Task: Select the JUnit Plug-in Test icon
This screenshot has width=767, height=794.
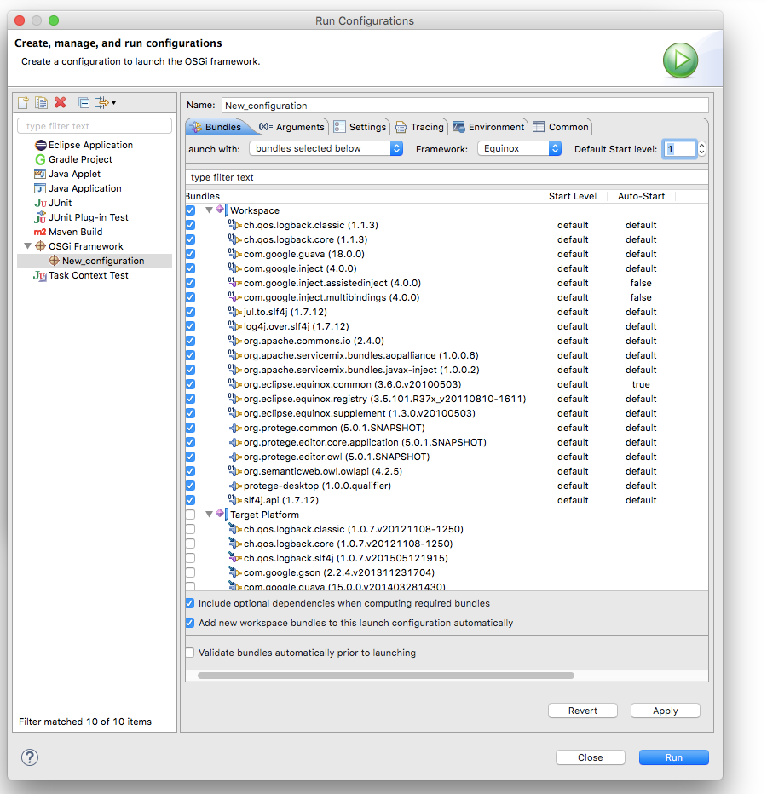Action: coord(40,218)
